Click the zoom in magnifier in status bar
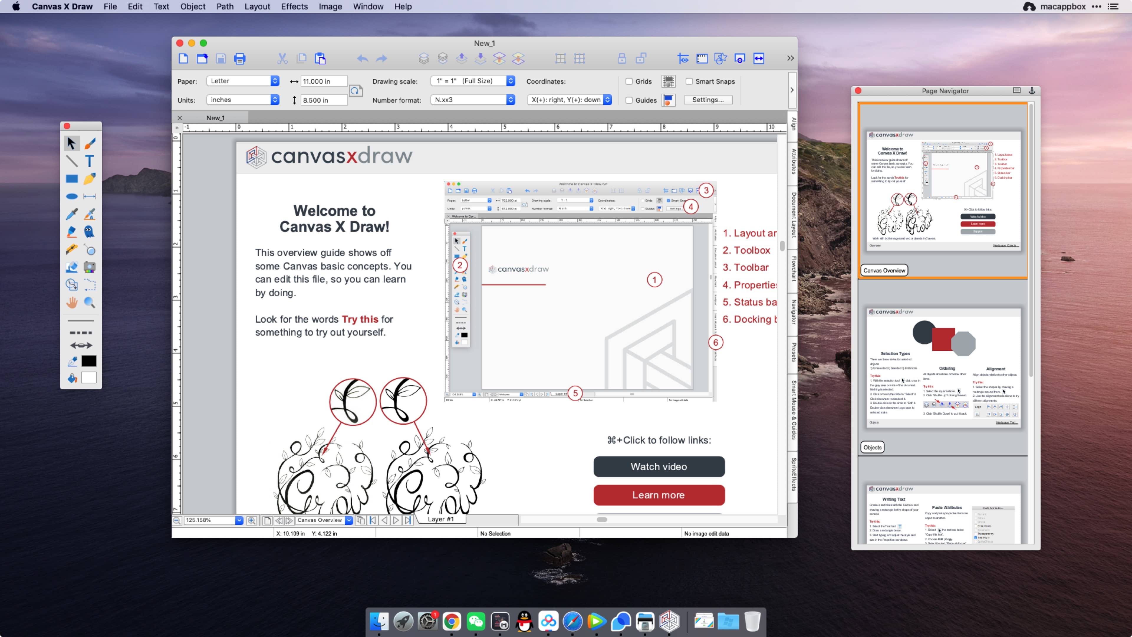Screen dimensions: 1132x637 click(x=251, y=520)
